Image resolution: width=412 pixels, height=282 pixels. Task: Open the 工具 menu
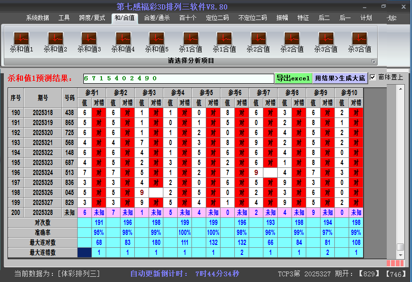[64, 18]
